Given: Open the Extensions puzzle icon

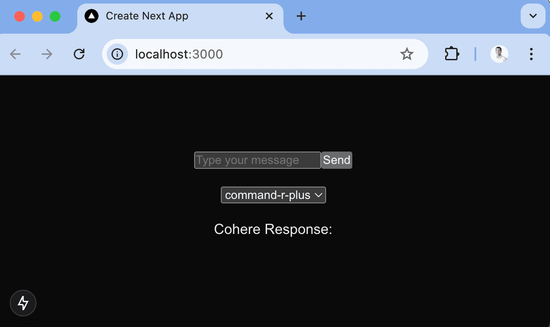Looking at the screenshot, I should coord(452,54).
